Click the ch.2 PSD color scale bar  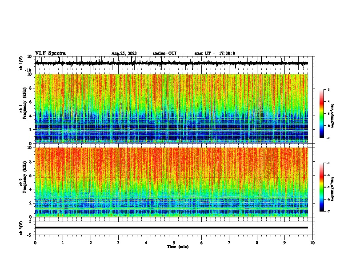click(322, 187)
